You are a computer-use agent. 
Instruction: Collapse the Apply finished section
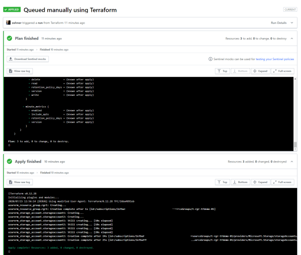(292, 162)
